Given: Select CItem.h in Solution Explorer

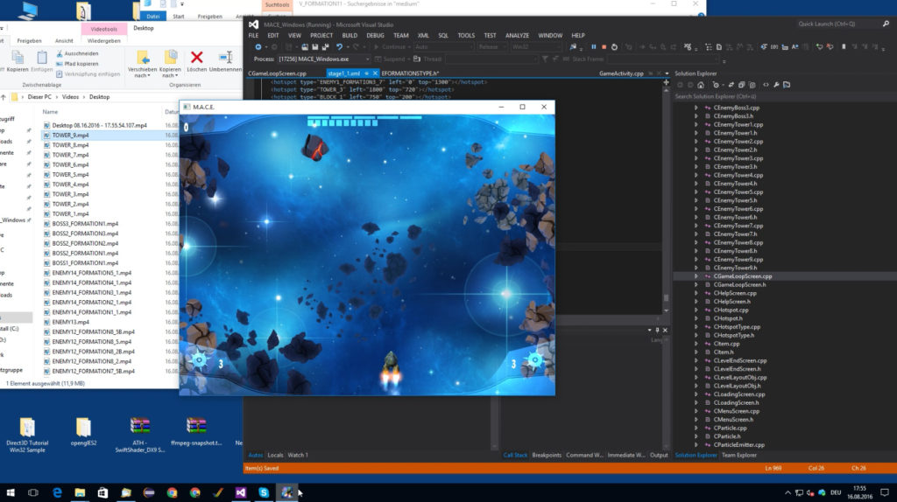Looking at the screenshot, I should tap(723, 352).
